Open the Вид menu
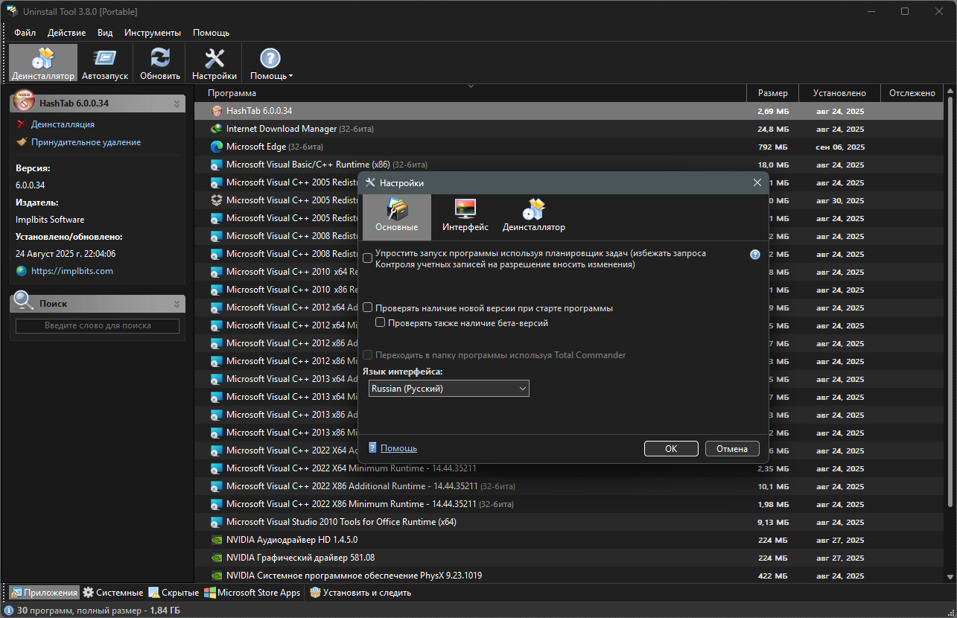The height and width of the screenshot is (618, 957). point(105,33)
